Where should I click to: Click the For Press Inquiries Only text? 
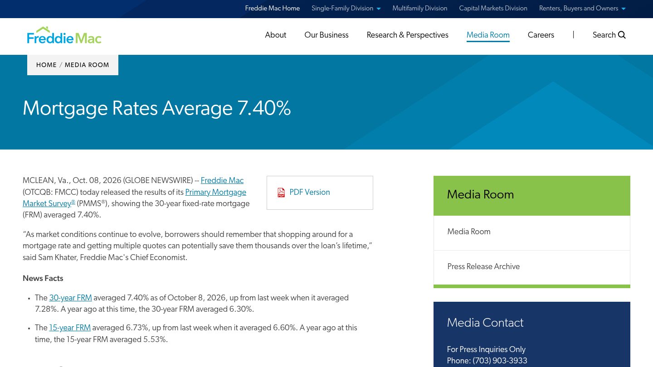486,350
